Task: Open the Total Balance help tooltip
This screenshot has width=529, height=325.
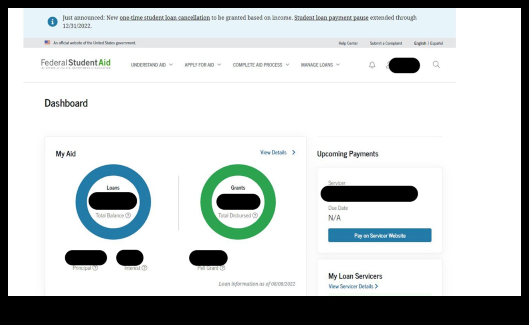Action: pyautogui.click(x=127, y=215)
